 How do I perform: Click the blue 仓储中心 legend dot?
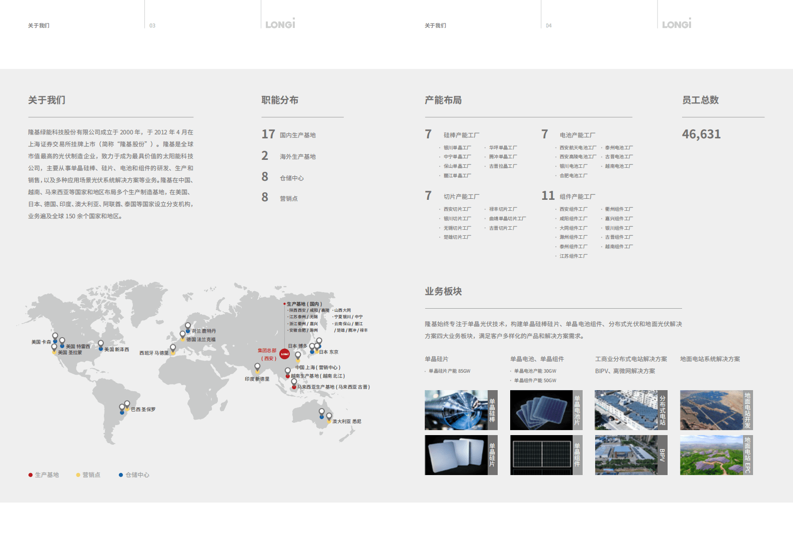[121, 475]
